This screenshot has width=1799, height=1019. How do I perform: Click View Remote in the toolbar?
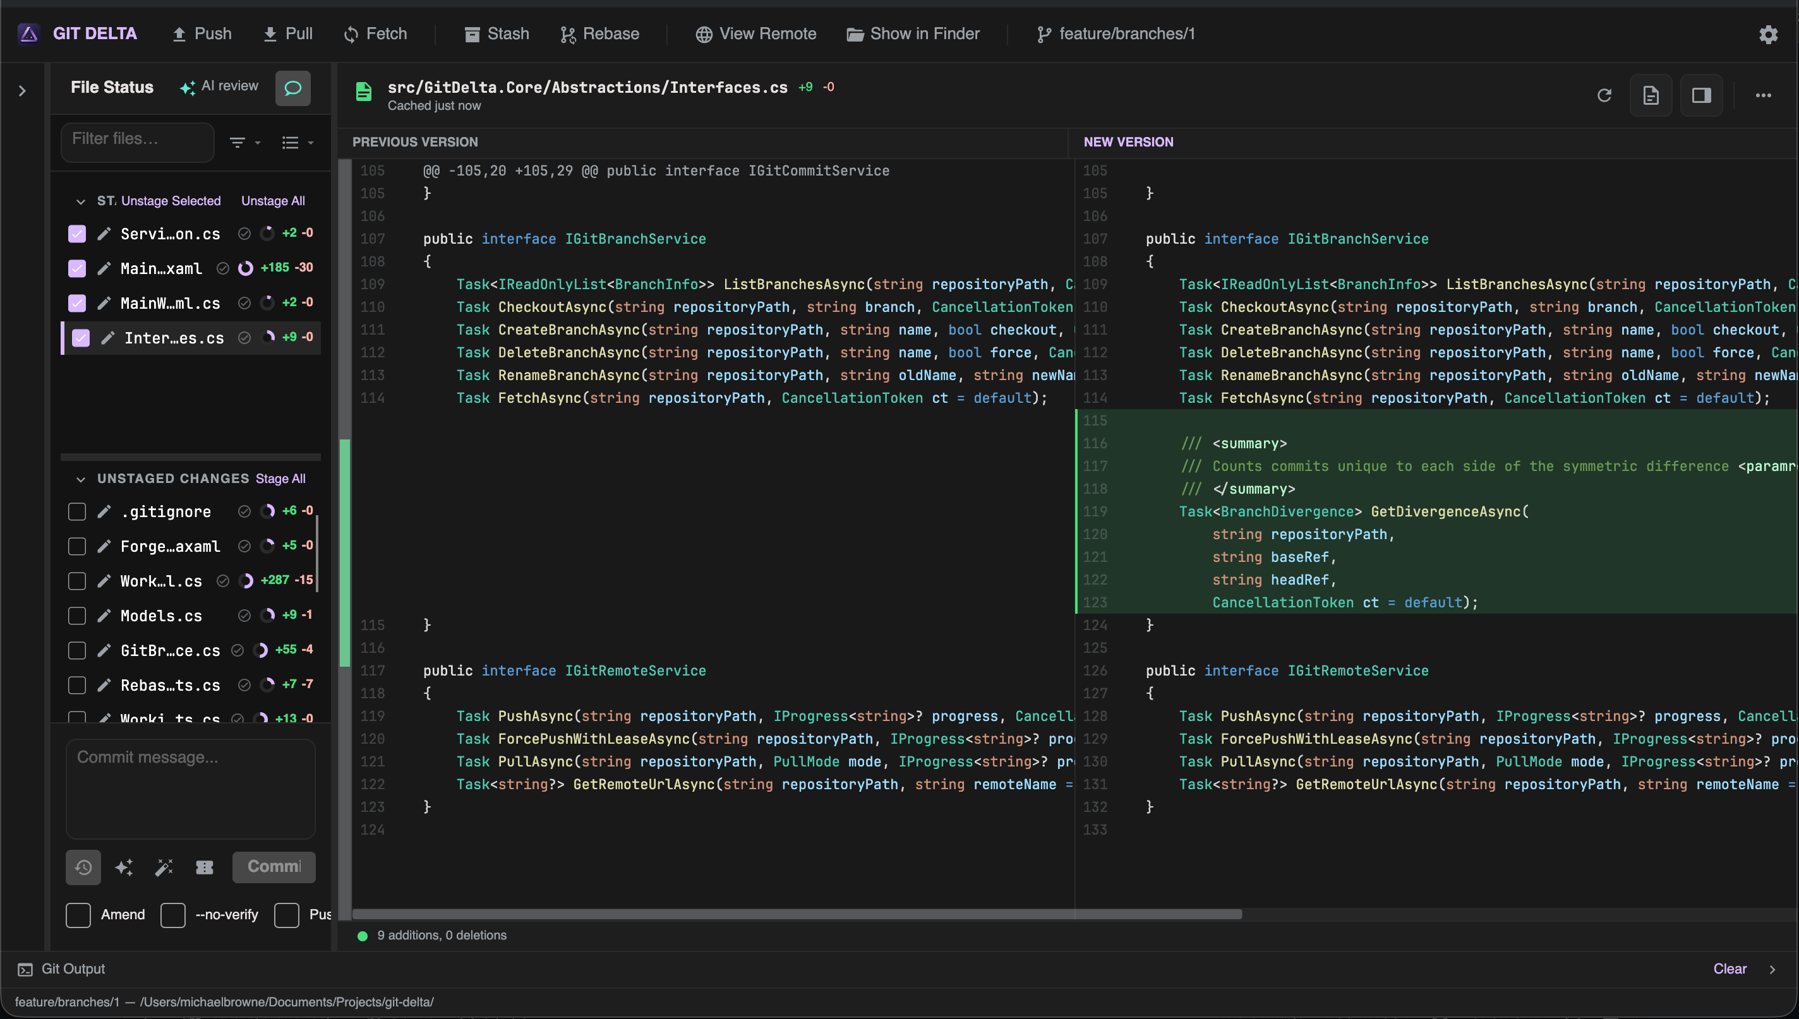point(756,33)
